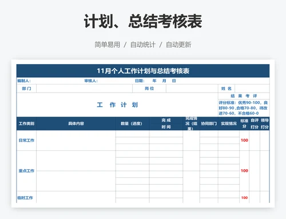This screenshot has width=286, height=219.
Task: Click the 日期: label
Action: pos(140,81)
